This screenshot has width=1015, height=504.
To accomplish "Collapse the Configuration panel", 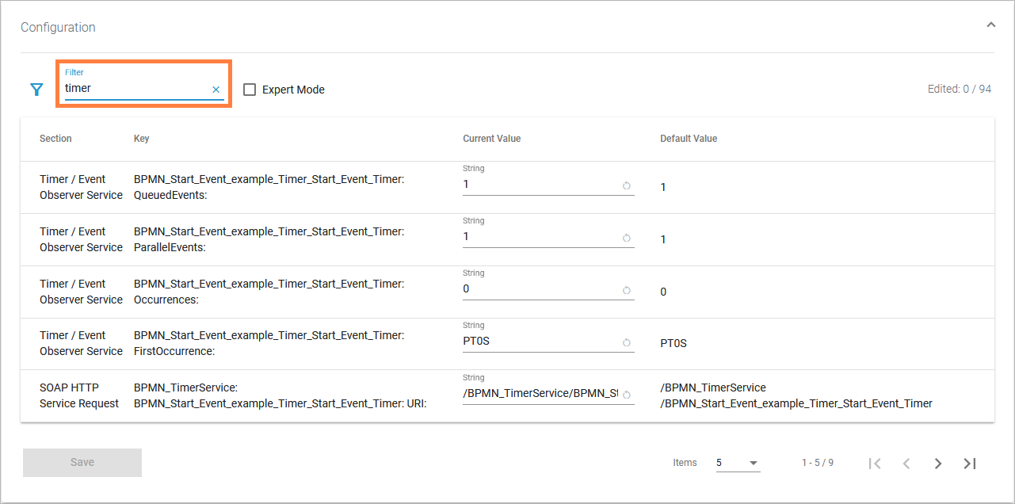I will [x=990, y=25].
